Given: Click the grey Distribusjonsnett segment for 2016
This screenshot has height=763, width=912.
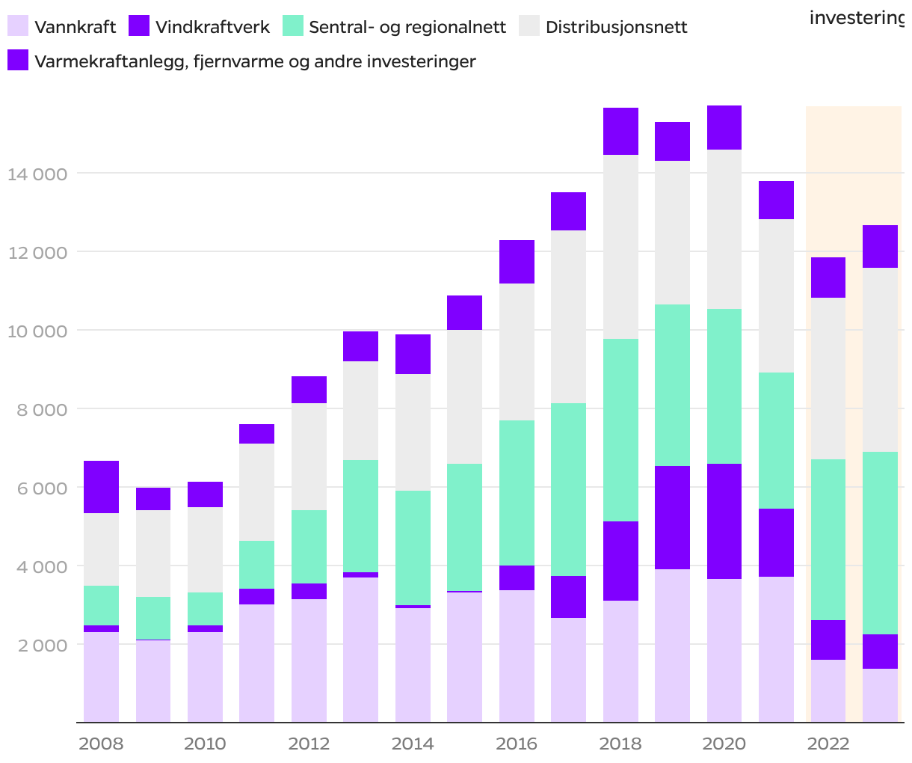Looking at the screenshot, I should coord(517,352).
